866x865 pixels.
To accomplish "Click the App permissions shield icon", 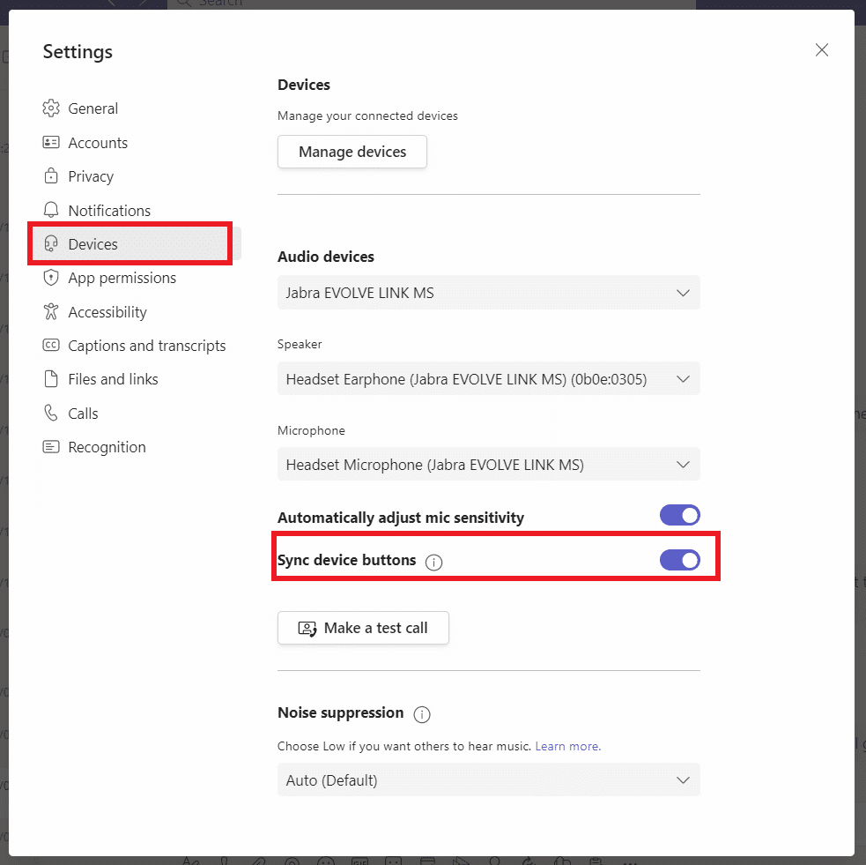I will pyautogui.click(x=51, y=278).
